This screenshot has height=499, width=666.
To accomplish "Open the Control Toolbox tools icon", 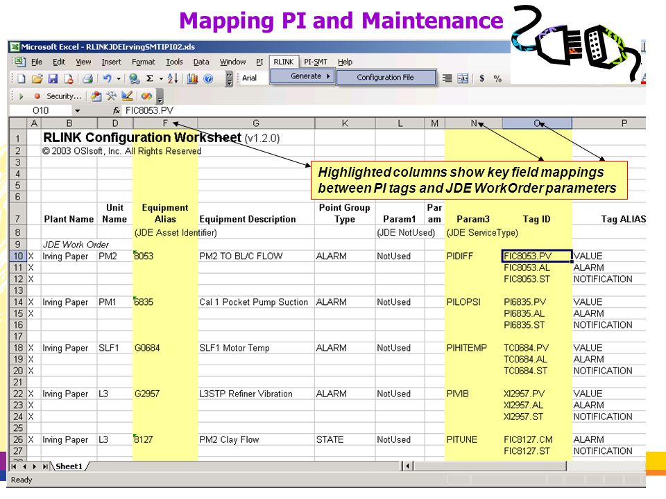I will point(112,96).
